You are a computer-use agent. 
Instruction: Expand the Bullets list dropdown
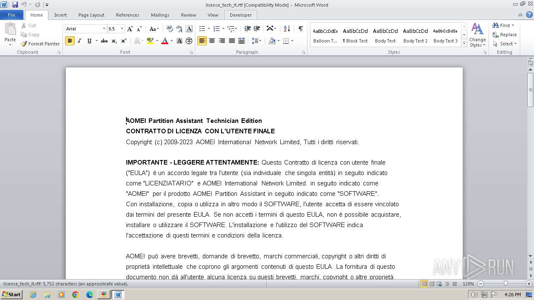(x=209, y=29)
